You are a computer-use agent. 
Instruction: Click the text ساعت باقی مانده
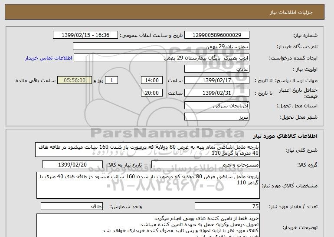tap(36, 80)
